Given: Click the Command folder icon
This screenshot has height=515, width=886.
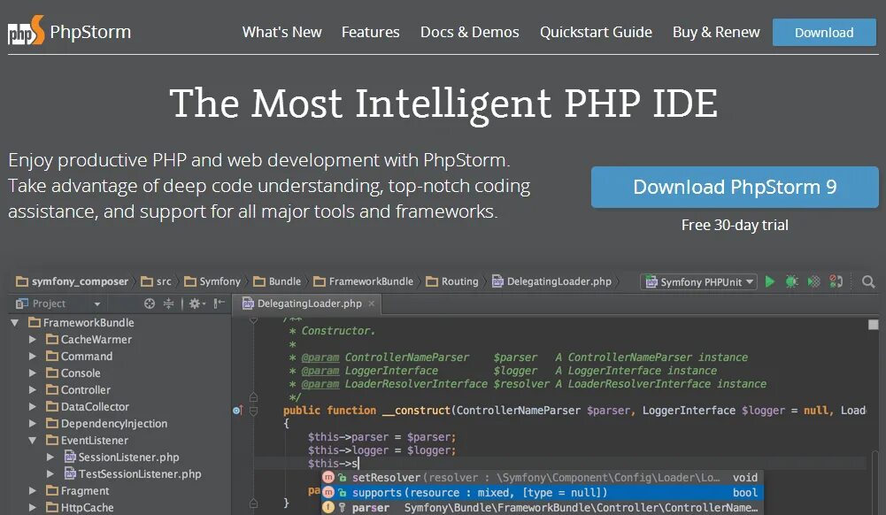Looking at the screenshot, I should pyautogui.click(x=52, y=357).
